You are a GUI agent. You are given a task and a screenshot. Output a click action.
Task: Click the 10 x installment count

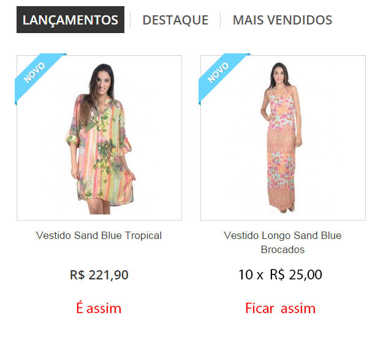coord(251,275)
